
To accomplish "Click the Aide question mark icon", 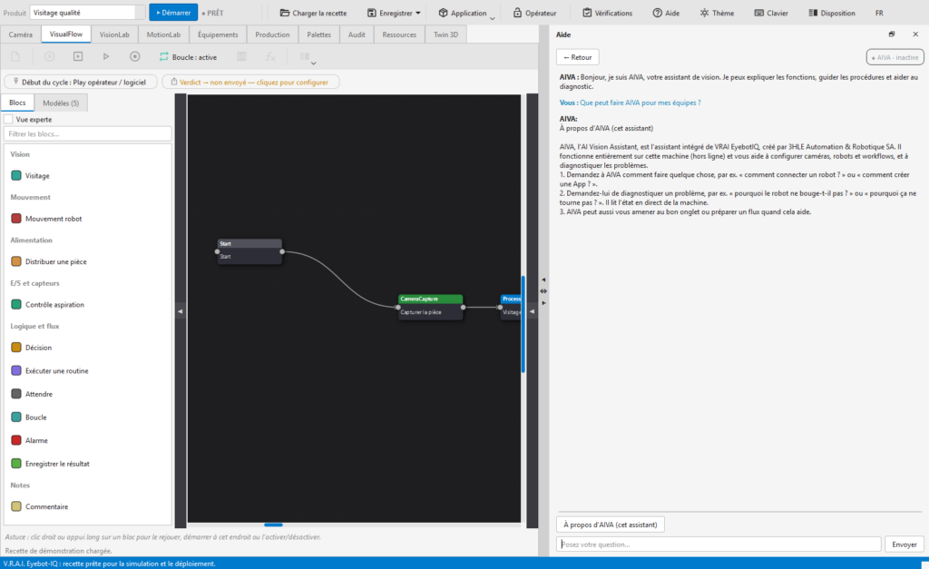I will (657, 13).
